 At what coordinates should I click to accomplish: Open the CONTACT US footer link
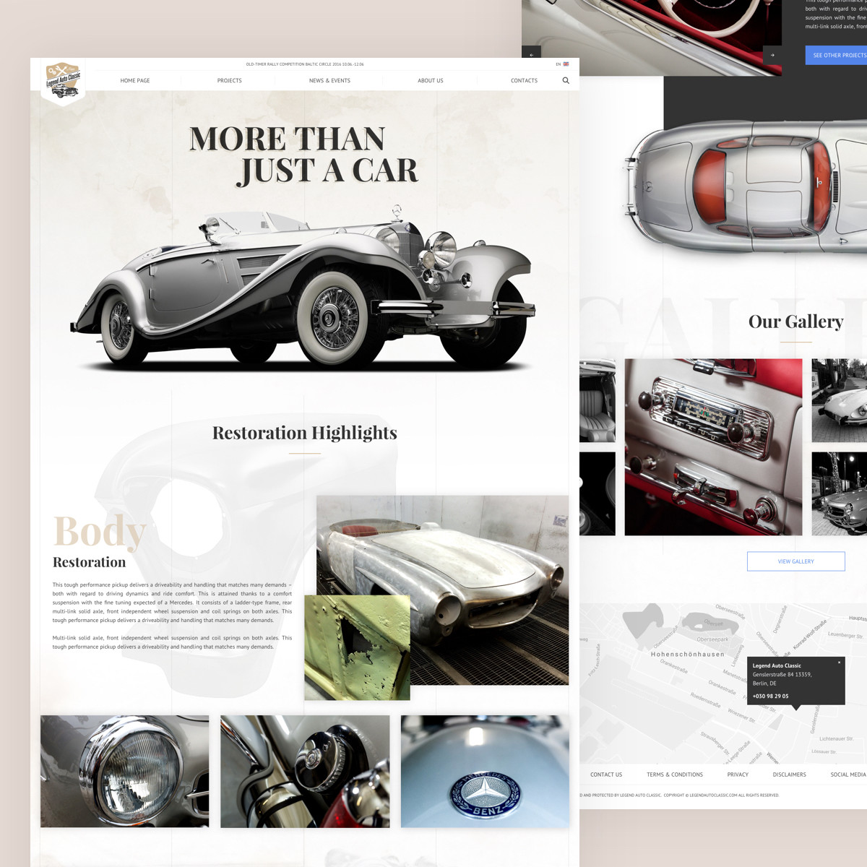pos(606,775)
